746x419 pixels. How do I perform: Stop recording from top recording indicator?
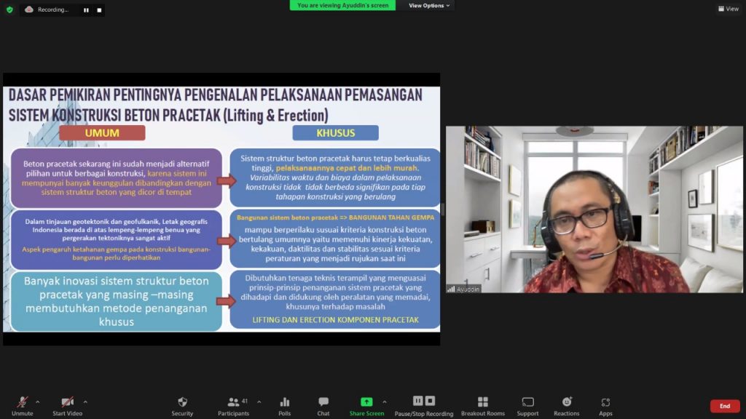coord(99,10)
